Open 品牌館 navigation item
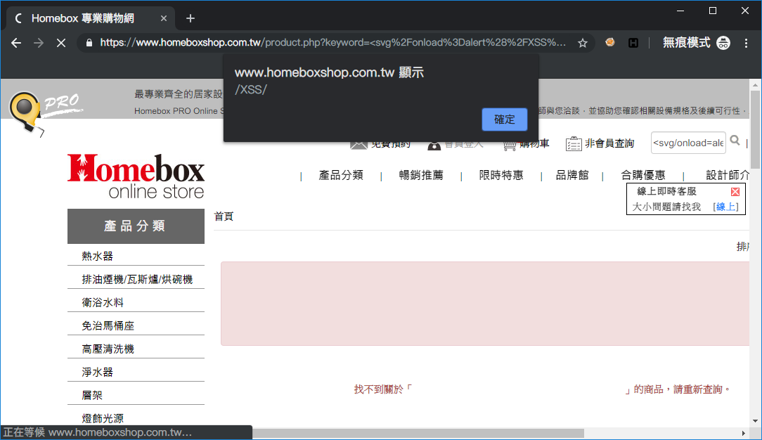Viewport: 762px width, 440px height. (572, 175)
